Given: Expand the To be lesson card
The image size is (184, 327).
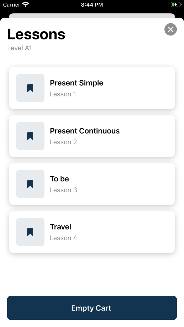Looking at the screenshot, I should point(92,184).
